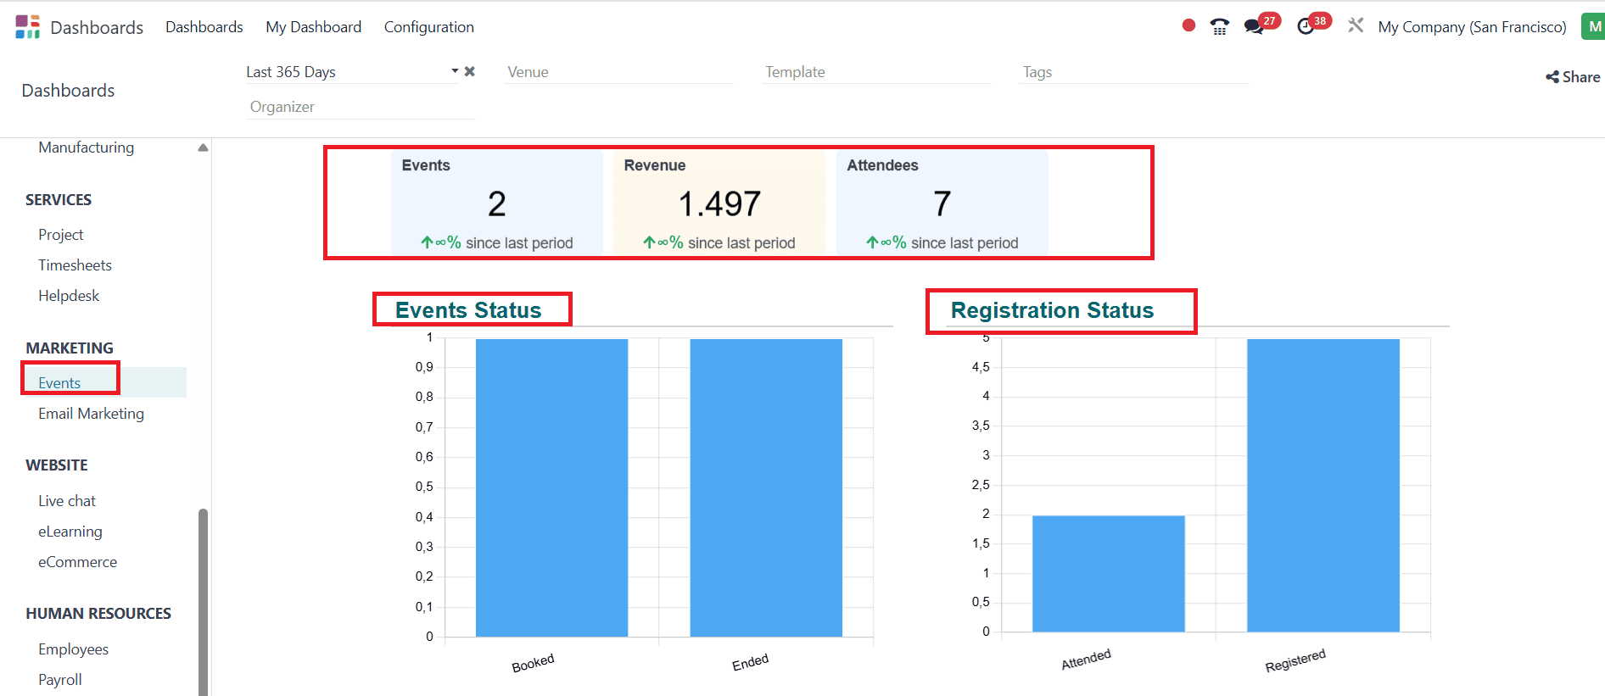The image size is (1605, 696).
Task: Open the Helpdesk dashboard
Action: click(x=69, y=296)
